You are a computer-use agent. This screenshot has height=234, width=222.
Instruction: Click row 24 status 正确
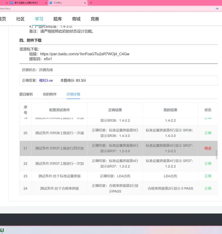pos(208,188)
